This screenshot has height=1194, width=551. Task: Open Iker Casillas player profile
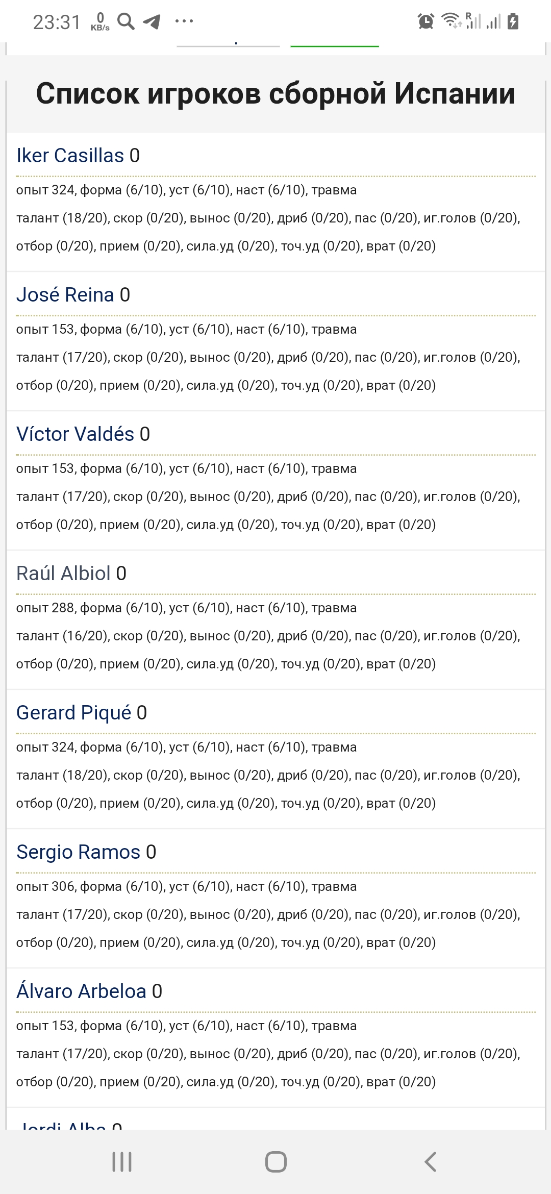70,156
